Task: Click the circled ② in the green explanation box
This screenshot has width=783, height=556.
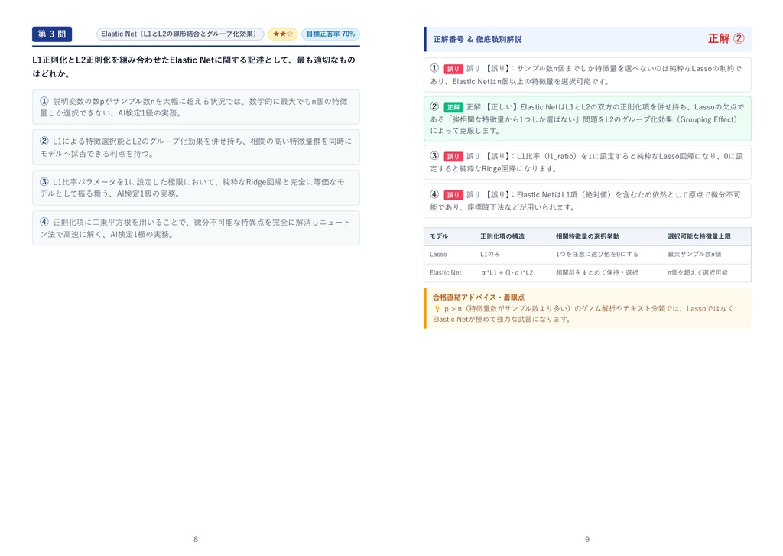Action: tap(434, 107)
